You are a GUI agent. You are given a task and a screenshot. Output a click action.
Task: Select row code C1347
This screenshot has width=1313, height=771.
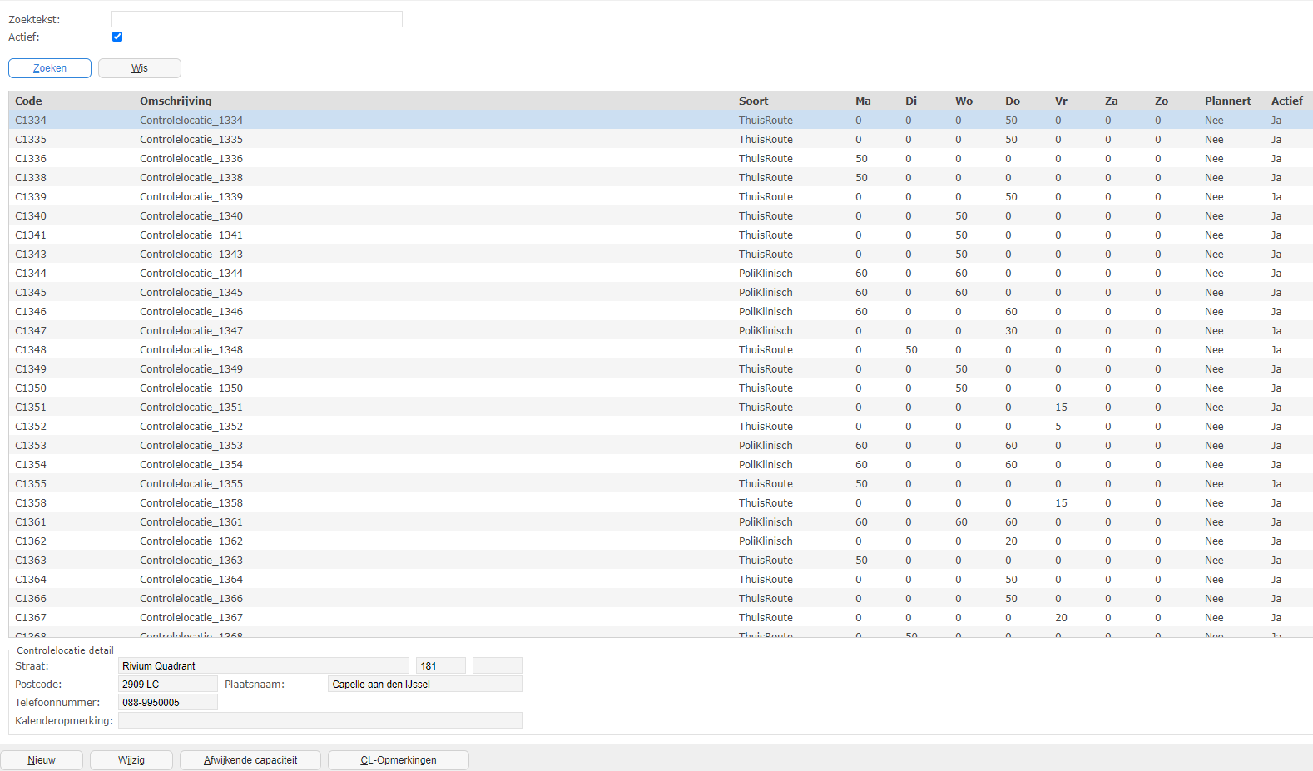[x=661, y=331]
